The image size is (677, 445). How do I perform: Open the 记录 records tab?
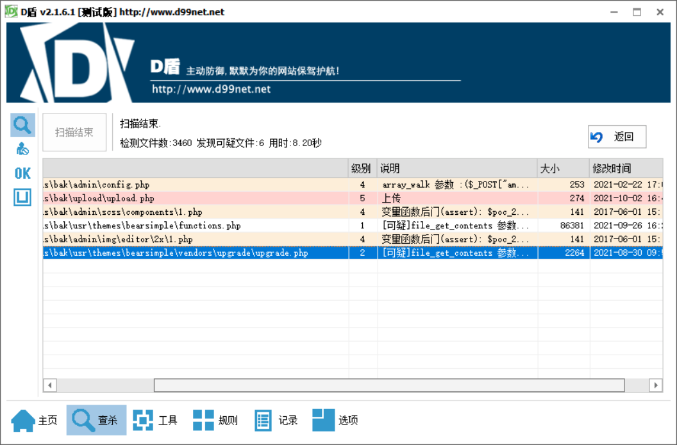276,420
